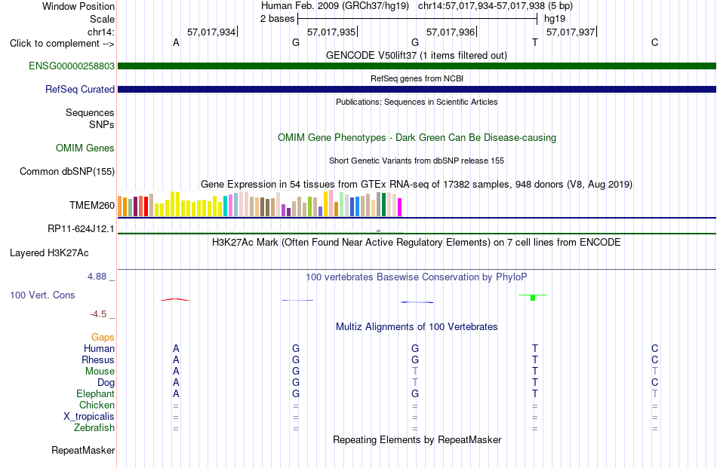This screenshot has width=717, height=468.
Task: Click the OMIM Genes track label
Action: [x=85, y=148]
